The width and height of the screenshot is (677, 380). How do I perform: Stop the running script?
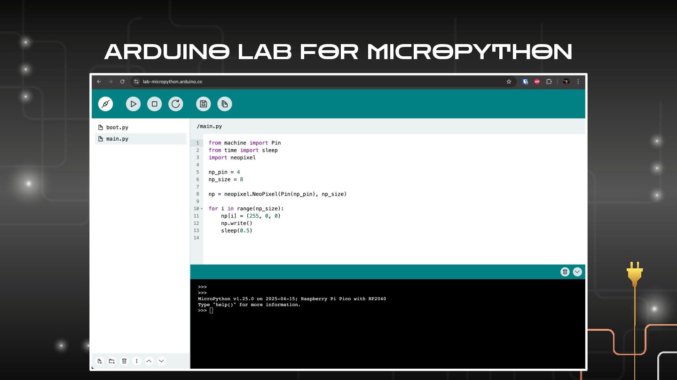point(154,104)
